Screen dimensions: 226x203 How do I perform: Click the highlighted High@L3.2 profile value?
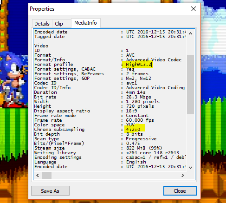(x=139, y=65)
